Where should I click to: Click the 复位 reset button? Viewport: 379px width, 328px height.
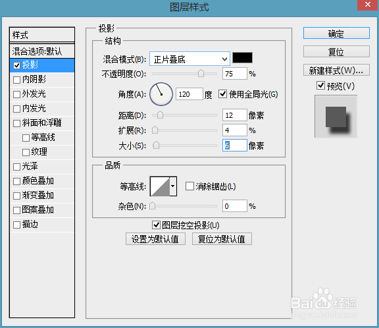tap(336, 51)
